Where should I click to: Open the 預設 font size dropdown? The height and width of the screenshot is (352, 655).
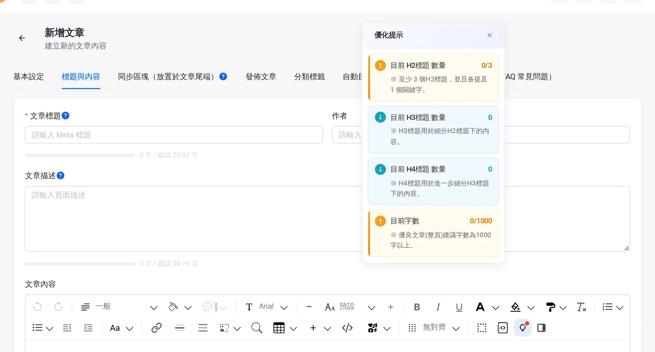tap(350, 307)
